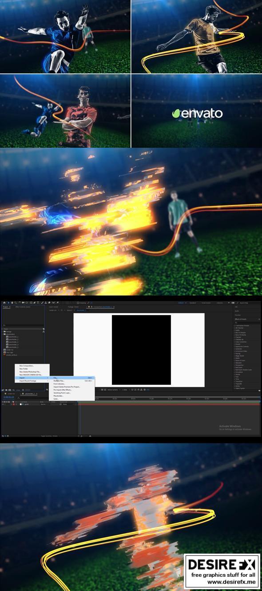This screenshot has width=262, height=591.
Task: Click the Home icon in After Effects toolbar
Action: (4, 303)
